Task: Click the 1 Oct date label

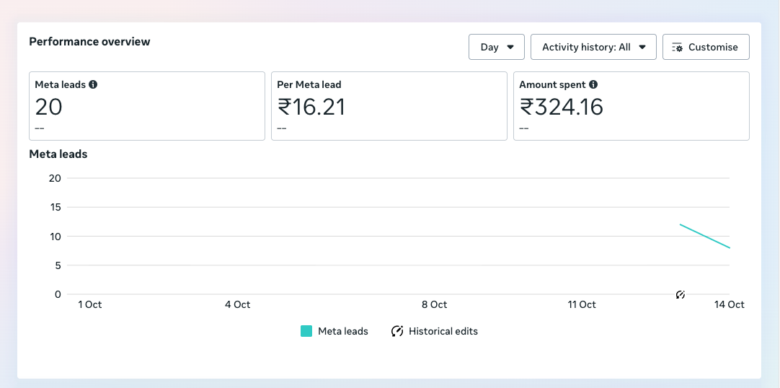Action: 90,304
